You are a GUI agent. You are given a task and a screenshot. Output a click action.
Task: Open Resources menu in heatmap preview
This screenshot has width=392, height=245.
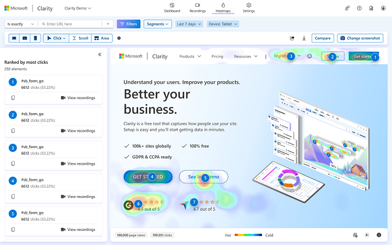[245, 56]
